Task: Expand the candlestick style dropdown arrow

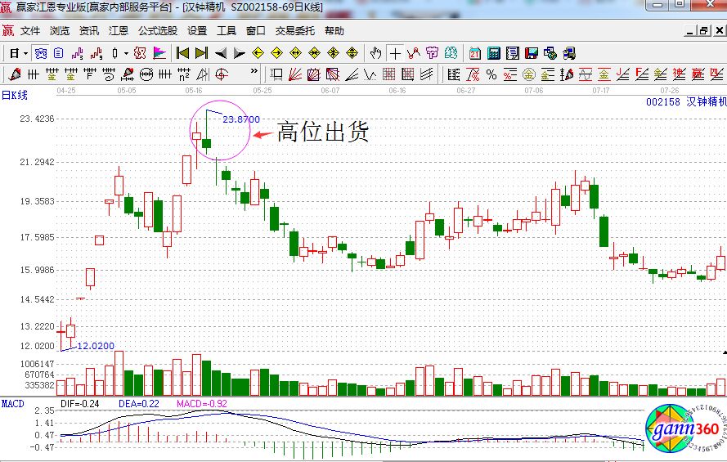Action: click(125, 53)
